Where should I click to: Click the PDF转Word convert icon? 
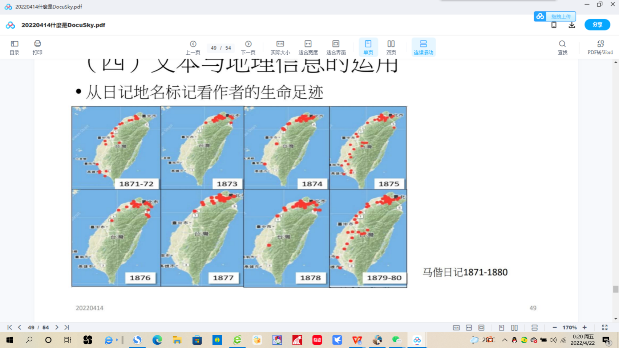tap(600, 48)
